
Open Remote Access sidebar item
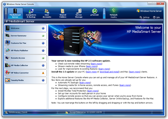coord(26,58)
